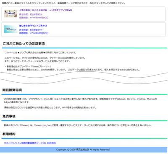Click the 免責事項 heading
This screenshot has height=154, width=168.
tap(9, 116)
